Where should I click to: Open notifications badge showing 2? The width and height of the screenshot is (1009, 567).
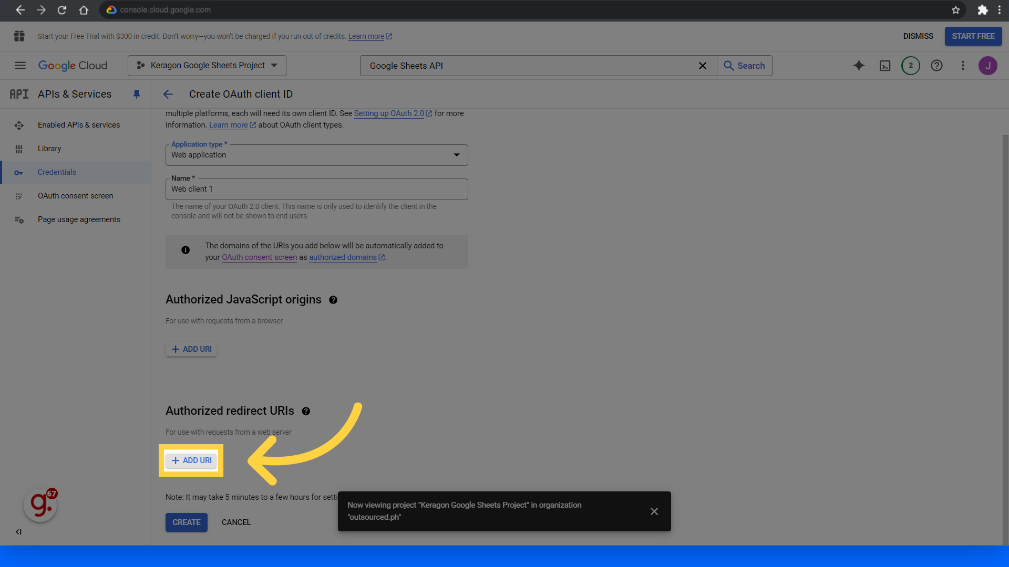tap(910, 66)
